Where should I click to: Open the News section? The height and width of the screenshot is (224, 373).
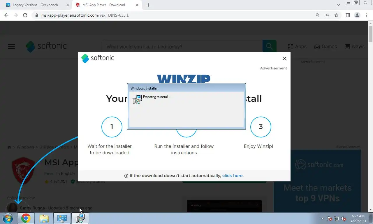coord(354,47)
